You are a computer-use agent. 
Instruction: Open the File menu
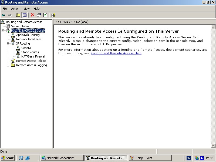[5, 9]
